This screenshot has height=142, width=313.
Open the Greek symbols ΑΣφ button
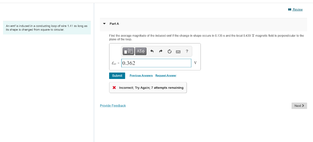[141, 51]
